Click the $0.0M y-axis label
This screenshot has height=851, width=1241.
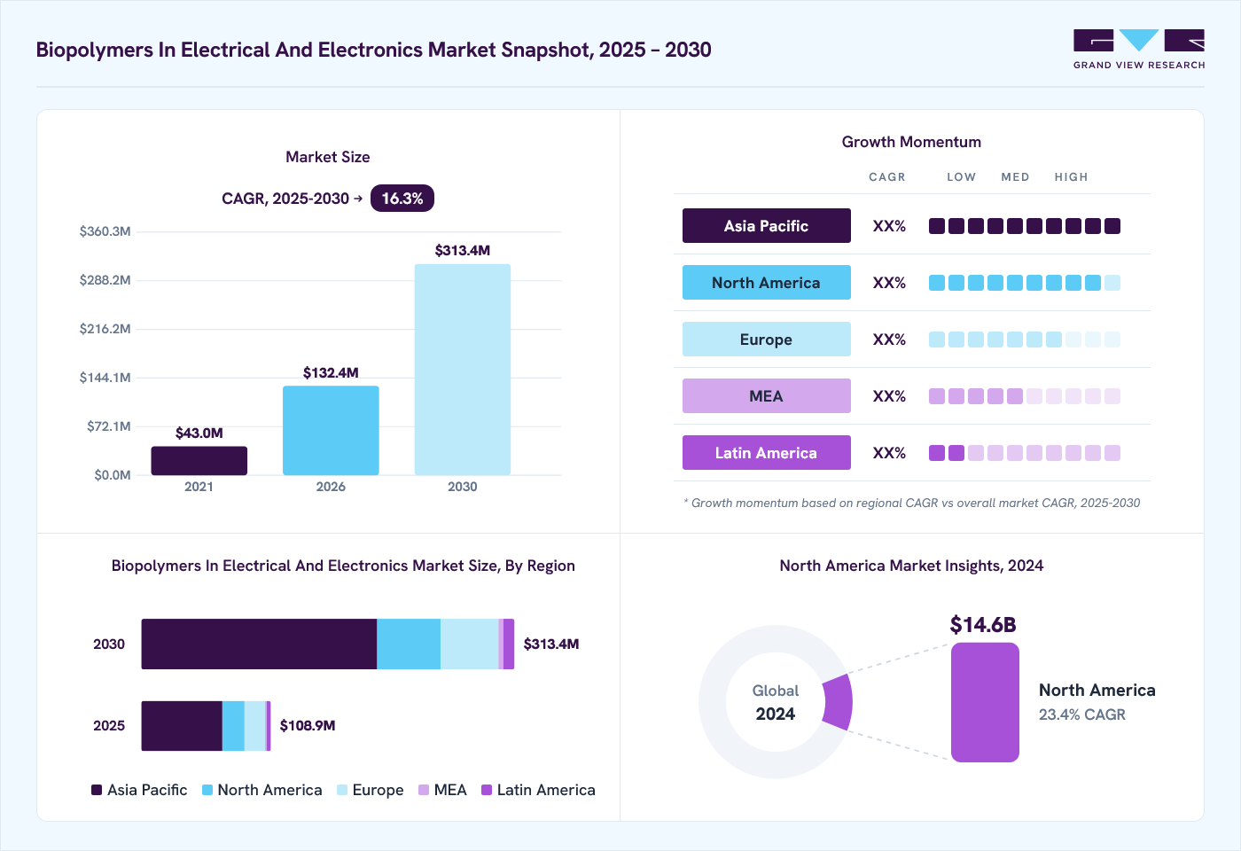[113, 475]
